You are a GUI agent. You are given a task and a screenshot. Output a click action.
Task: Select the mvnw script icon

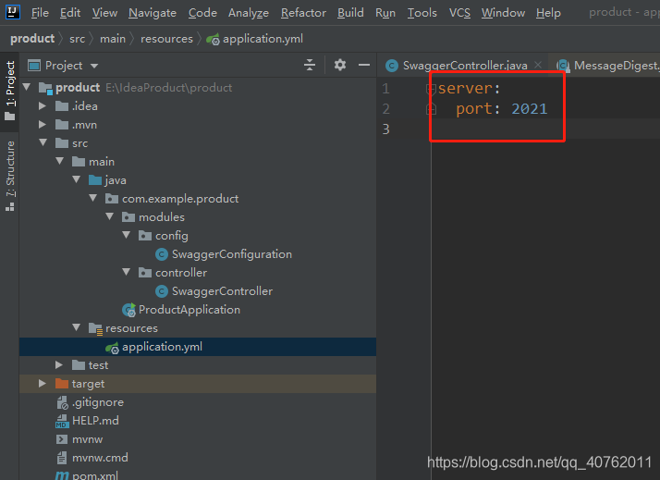point(61,439)
